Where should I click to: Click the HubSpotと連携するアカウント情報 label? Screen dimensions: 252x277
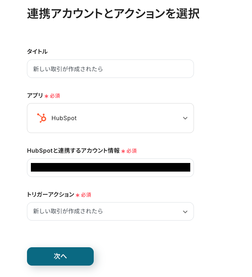(x=73, y=151)
